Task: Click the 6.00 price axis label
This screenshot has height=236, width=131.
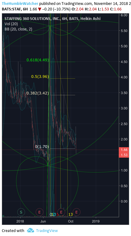Action: pos(124,15)
